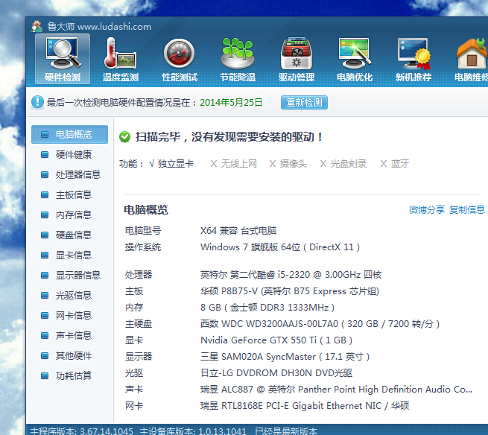Viewport: 488px width, 435px height.
Task: Click the 日立-LG DVDROM DH30N value
Action: coord(276,372)
